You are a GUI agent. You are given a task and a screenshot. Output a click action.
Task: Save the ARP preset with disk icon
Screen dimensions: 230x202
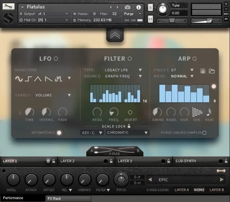point(203,71)
